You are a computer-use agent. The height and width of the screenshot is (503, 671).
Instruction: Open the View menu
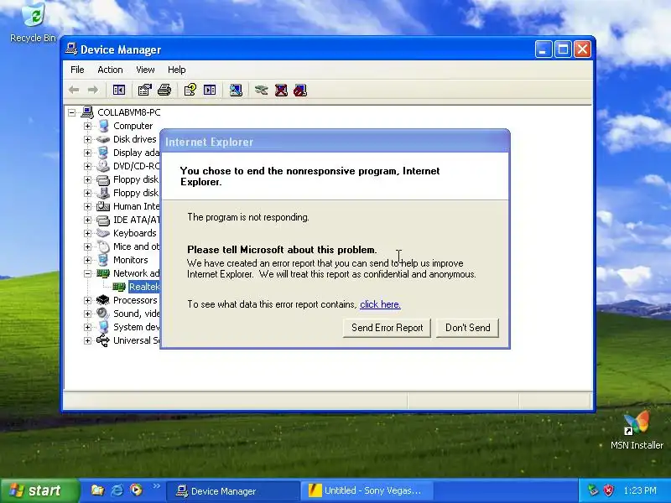145,70
